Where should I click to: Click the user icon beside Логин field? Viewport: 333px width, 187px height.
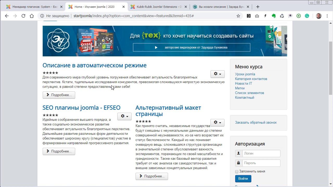[x=239, y=153]
